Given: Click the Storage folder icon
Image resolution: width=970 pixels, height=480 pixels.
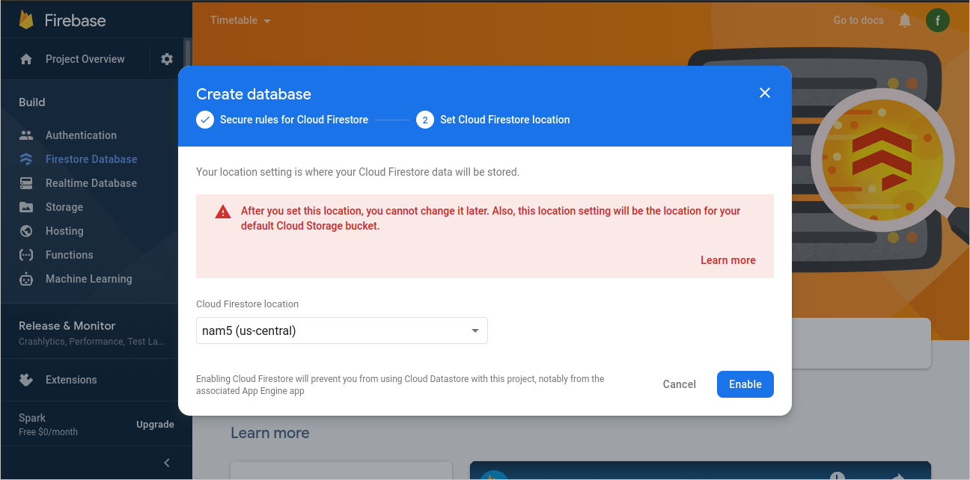Looking at the screenshot, I should click(26, 207).
